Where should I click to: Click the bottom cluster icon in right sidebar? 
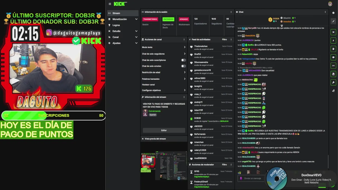(333, 91)
